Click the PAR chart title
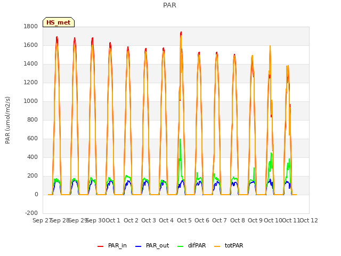The image size is (341, 256). pyautogui.click(x=169, y=5)
